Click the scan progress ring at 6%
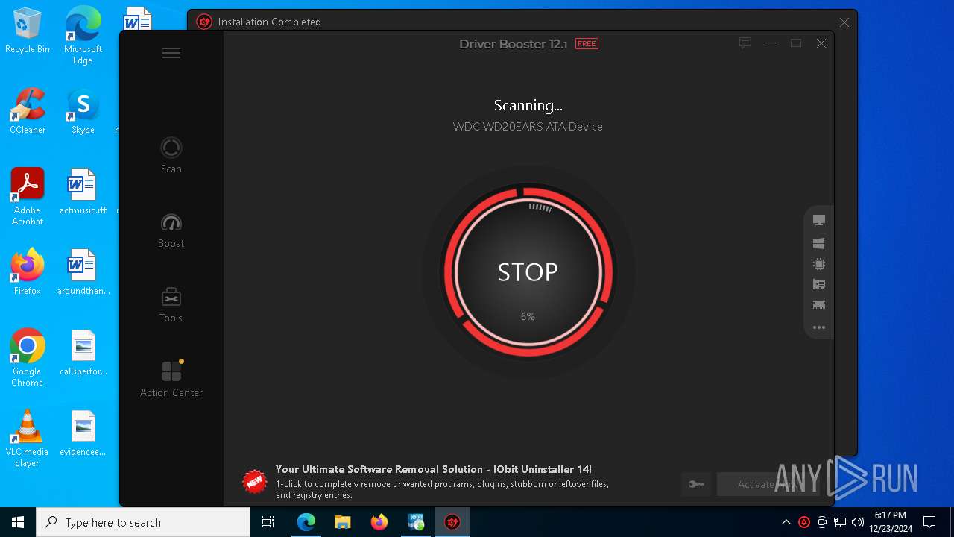This screenshot has width=954, height=537. [528, 272]
